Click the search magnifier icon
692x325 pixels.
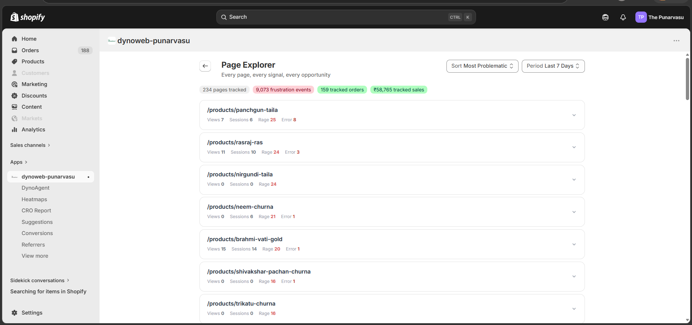click(224, 17)
